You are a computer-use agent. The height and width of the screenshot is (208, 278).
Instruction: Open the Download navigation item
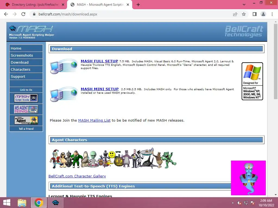[26, 63]
